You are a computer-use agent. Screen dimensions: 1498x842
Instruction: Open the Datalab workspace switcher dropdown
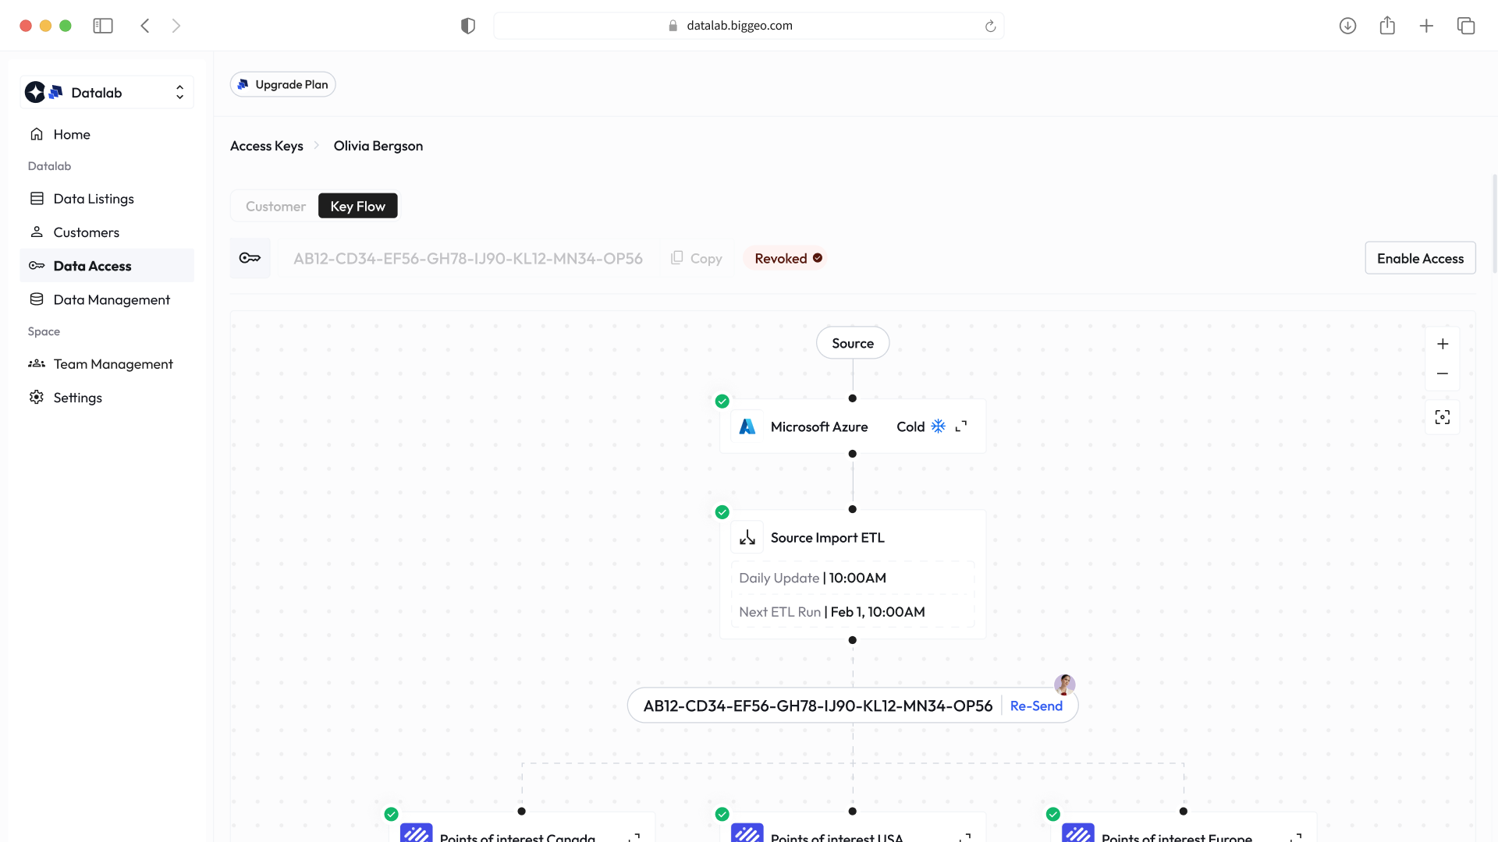pyautogui.click(x=107, y=92)
